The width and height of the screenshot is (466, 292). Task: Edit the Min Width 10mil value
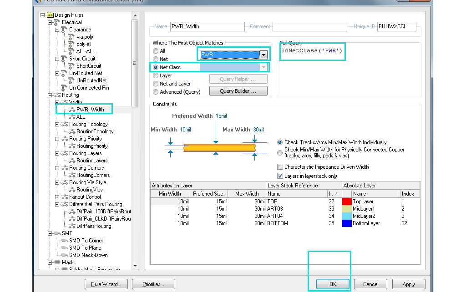point(186,130)
